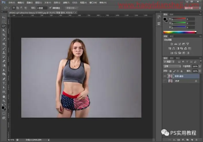
Task: Open the 视图(V) menu
Action: (x=83, y=3)
